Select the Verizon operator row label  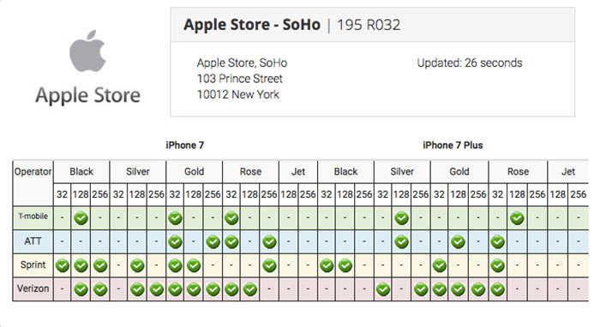(33, 288)
